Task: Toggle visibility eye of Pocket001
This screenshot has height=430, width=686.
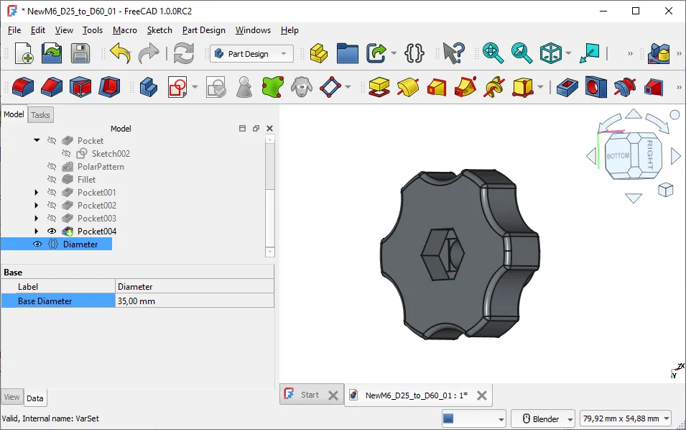Action: (52, 192)
